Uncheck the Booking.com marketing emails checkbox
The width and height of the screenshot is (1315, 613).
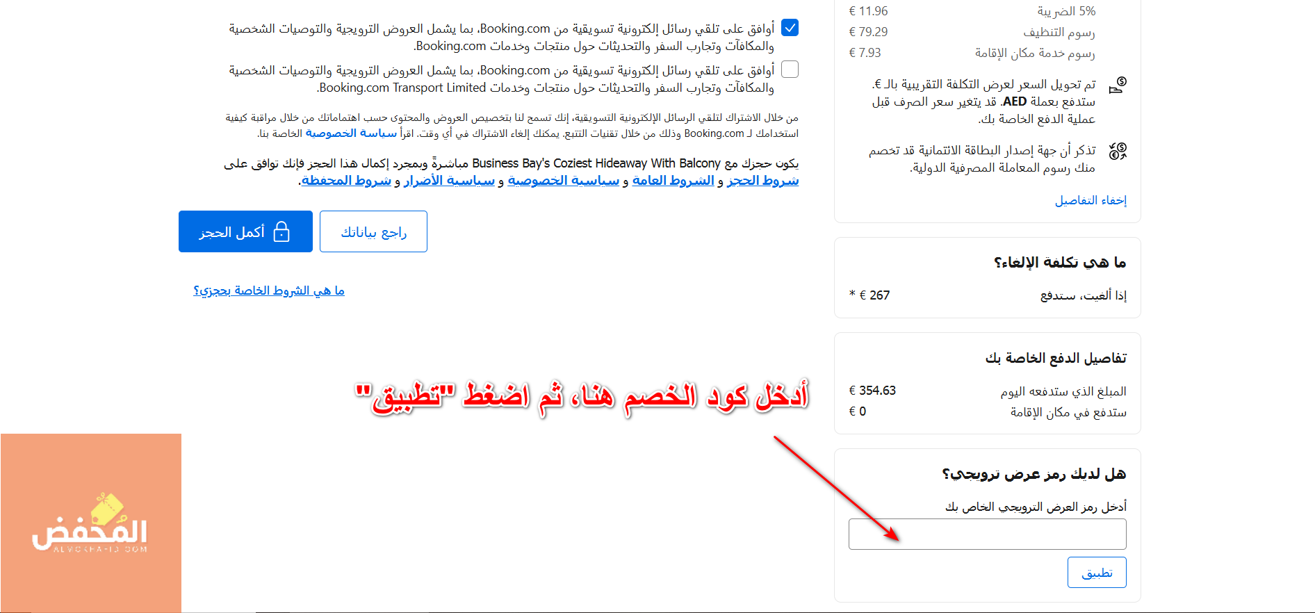tap(790, 28)
